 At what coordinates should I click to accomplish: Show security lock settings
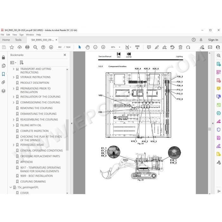3,57
